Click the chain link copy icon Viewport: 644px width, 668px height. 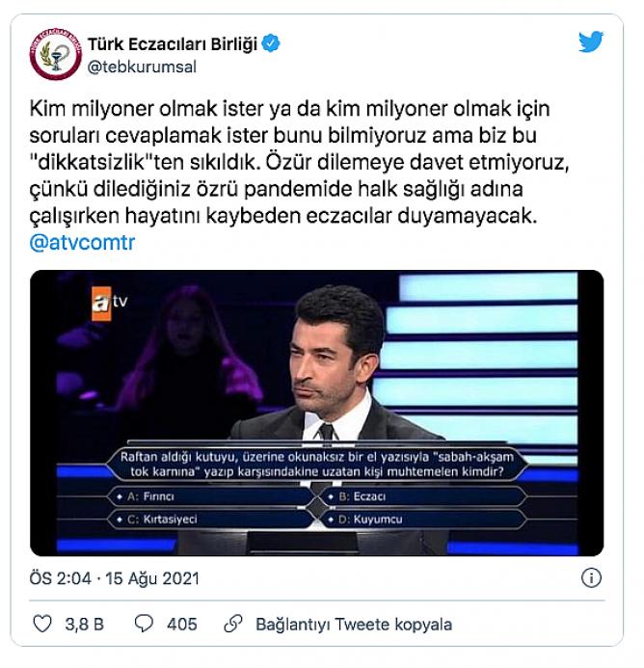click(x=233, y=624)
